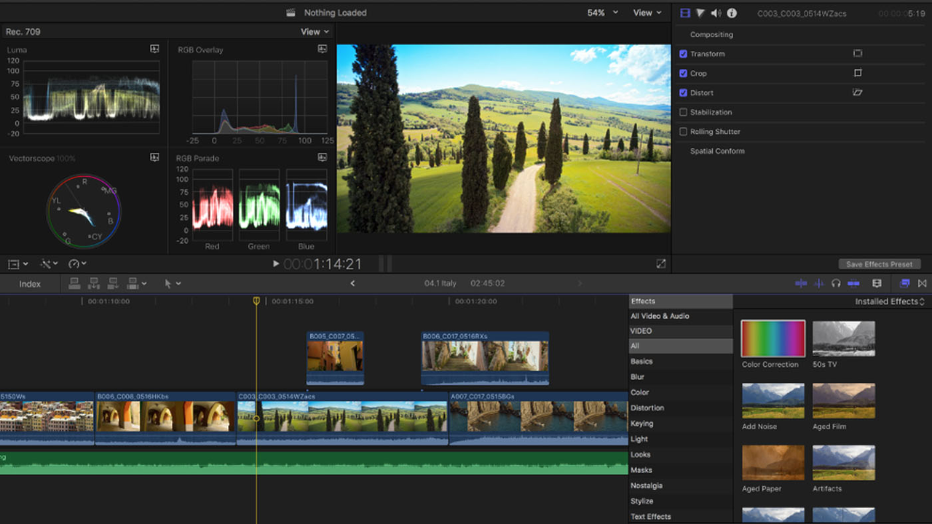This screenshot has height=524, width=932.
Task: Check the Rolling Shutter option
Action: tap(682, 131)
